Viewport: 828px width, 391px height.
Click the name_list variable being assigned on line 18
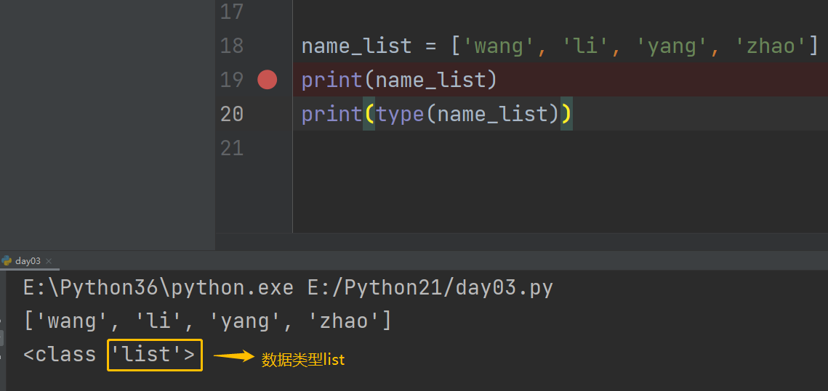[x=356, y=46]
